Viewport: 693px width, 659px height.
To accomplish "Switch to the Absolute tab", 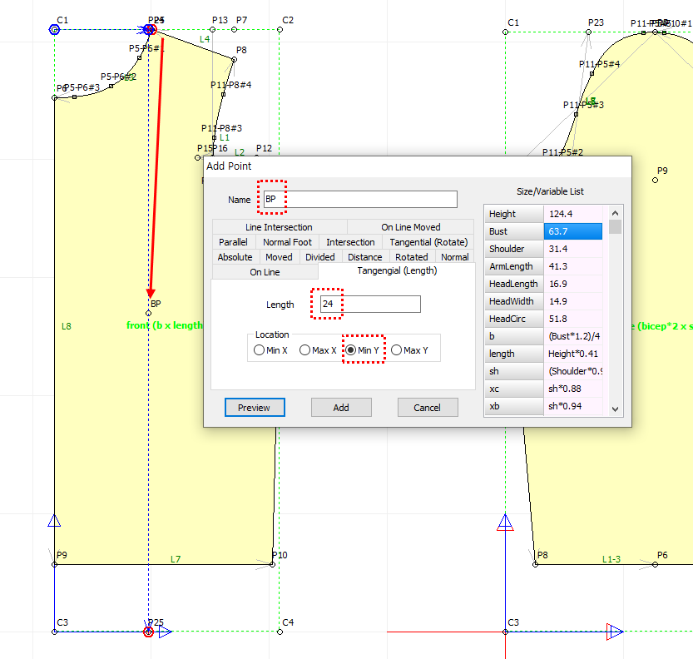I will click(x=235, y=257).
